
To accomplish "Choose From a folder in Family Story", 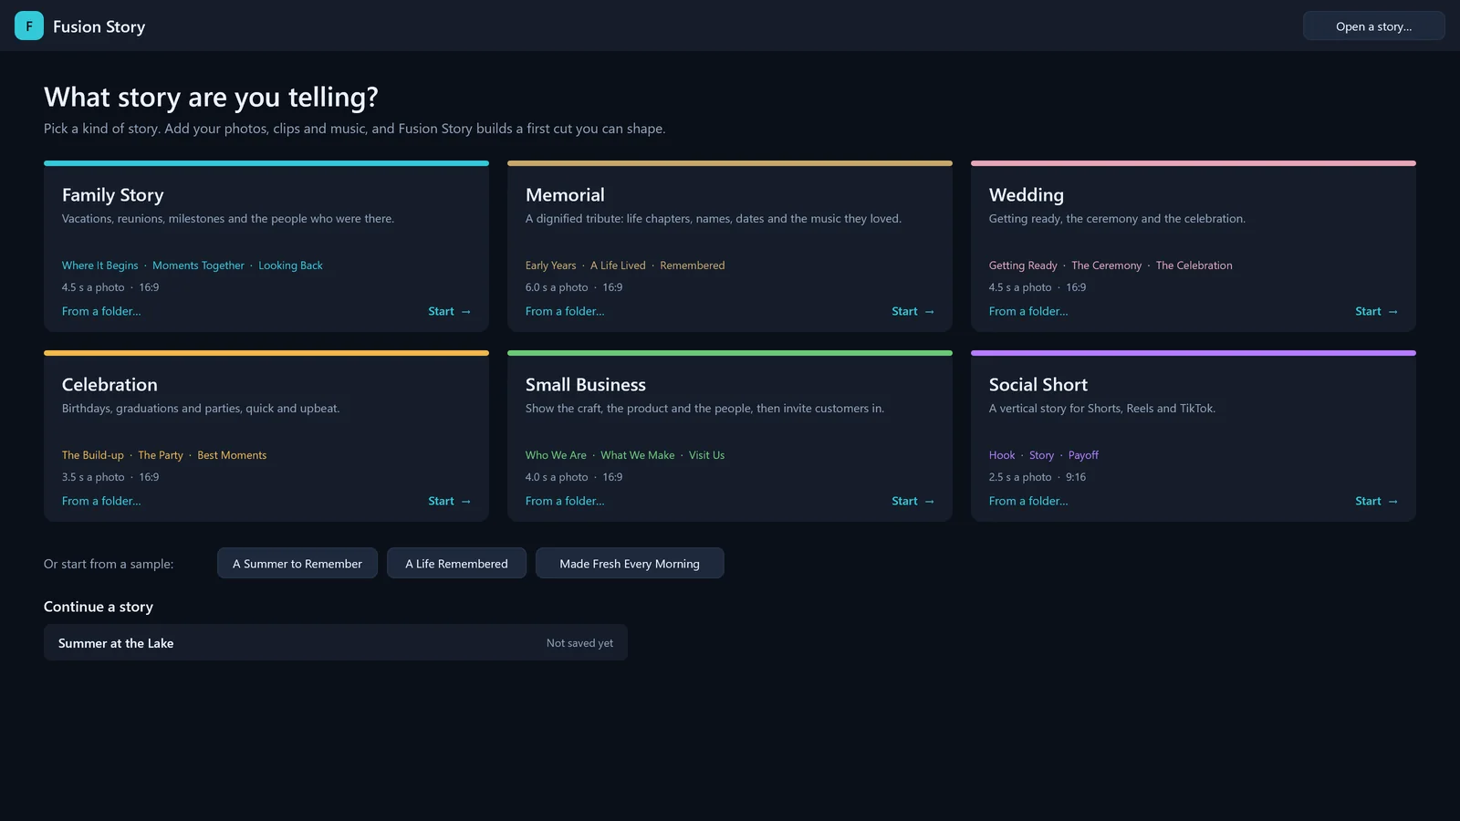I will click(101, 312).
